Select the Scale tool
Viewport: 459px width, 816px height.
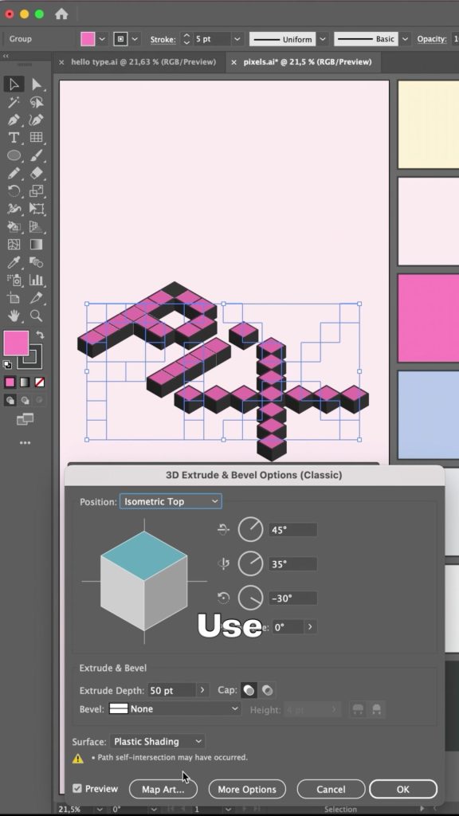(x=37, y=191)
